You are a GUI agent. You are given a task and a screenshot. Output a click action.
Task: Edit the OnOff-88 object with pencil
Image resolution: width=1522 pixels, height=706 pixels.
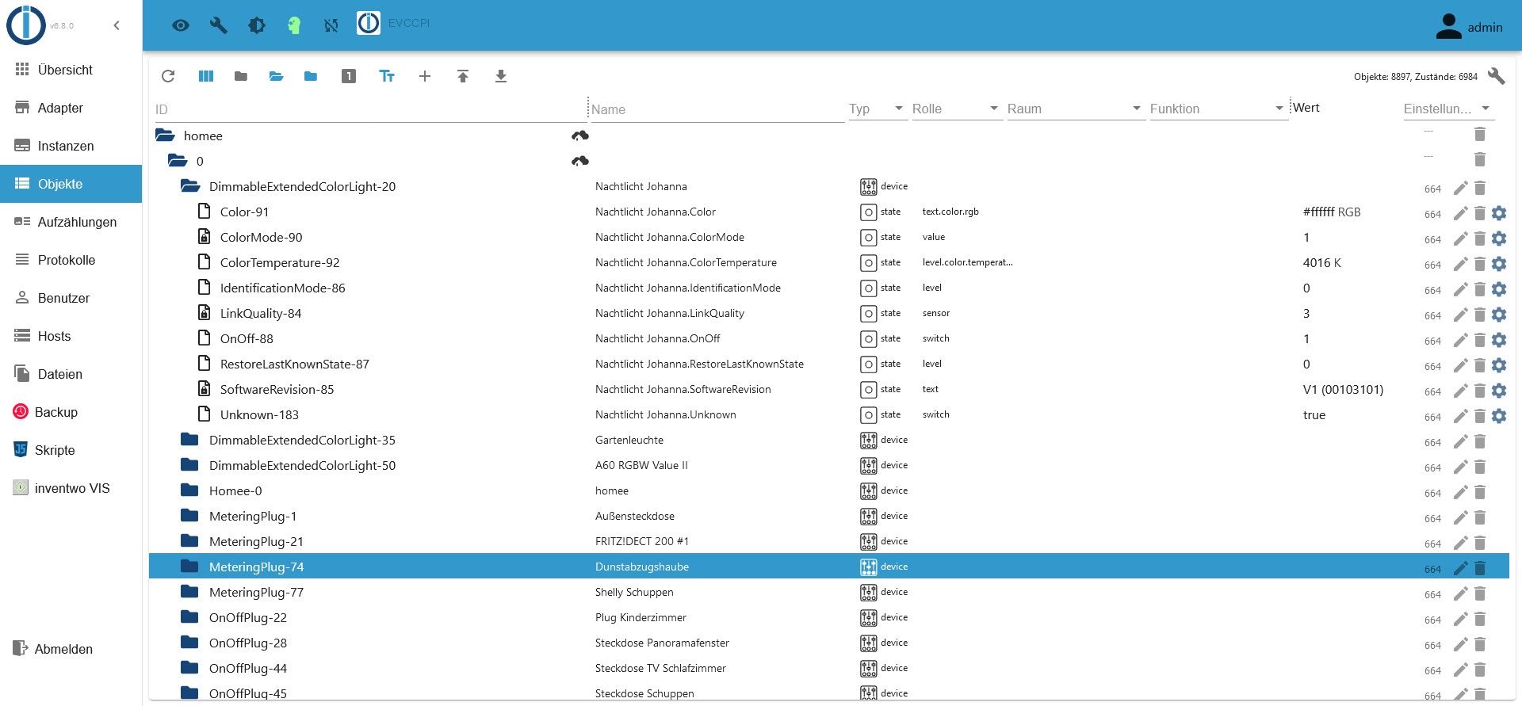pyautogui.click(x=1460, y=340)
